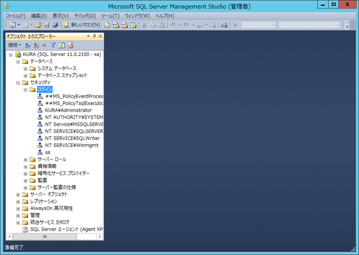Expand the 統合サービス カタログ folder
This screenshot has width=359, height=255.
18,223
